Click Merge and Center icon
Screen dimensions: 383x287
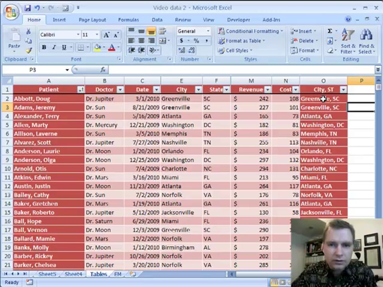162,41
